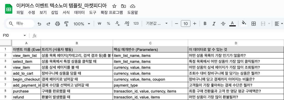This screenshot has width=284, height=100.
Task: Open the 도구 menu
Action: [x=93, y=12]
